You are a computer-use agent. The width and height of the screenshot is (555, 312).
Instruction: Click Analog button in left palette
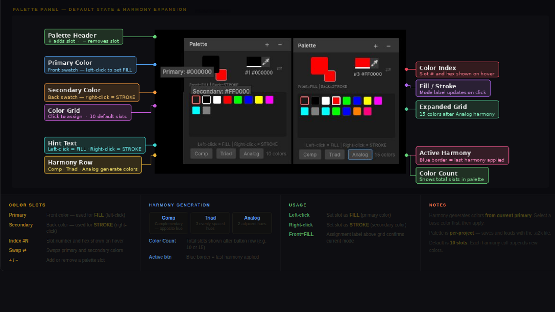click(x=251, y=154)
